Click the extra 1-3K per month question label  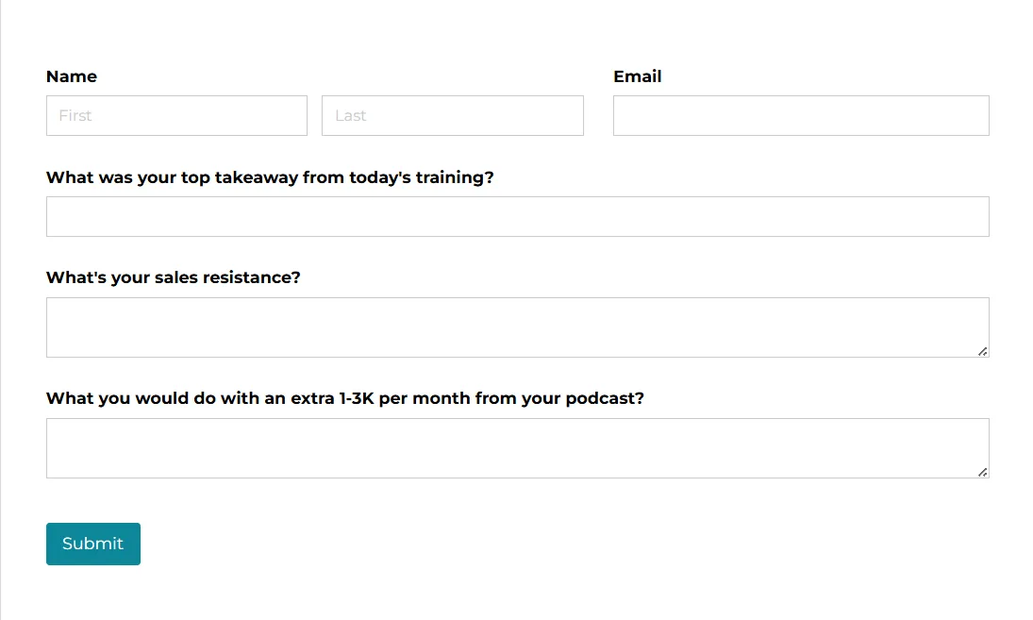pos(345,398)
